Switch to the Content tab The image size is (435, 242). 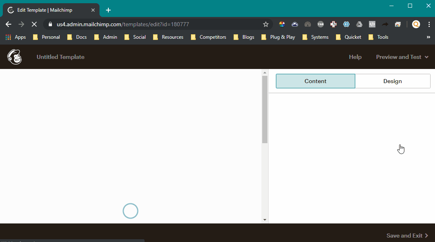point(315,81)
